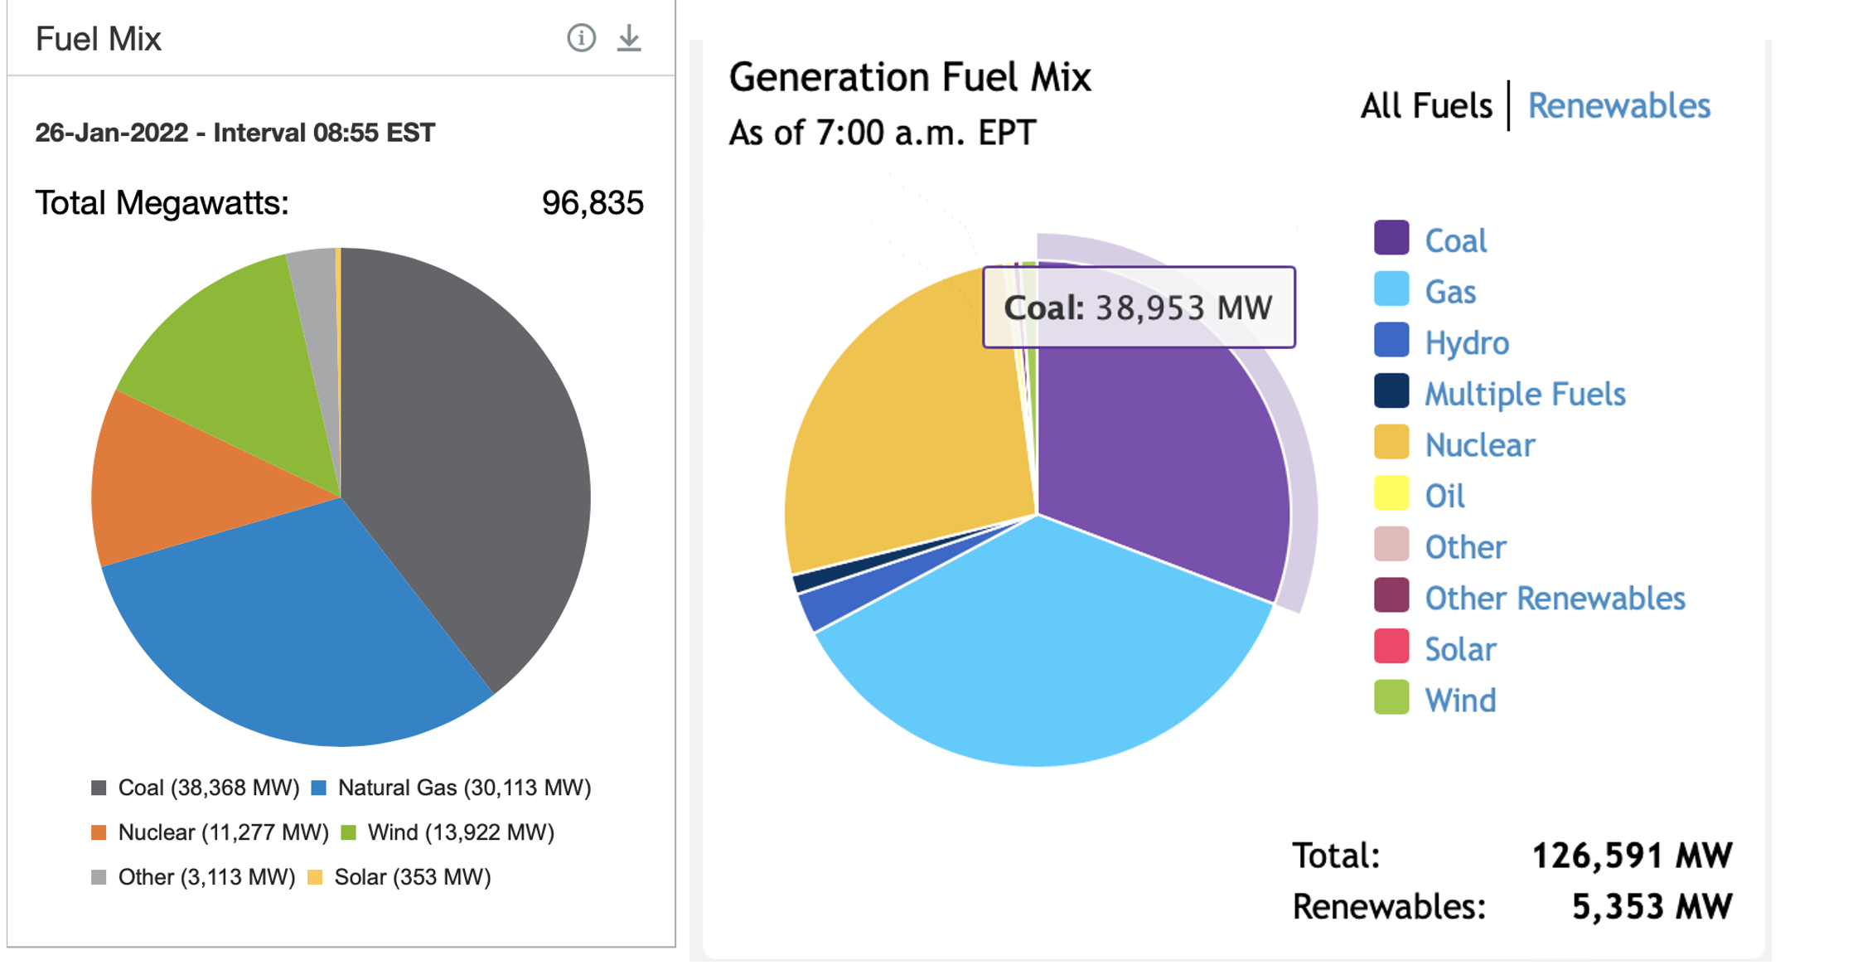Click the Multiple Fuels legend link
This screenshot has width=1853, height=965.
[1524, 394]
